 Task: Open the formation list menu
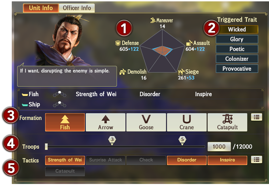257,117
